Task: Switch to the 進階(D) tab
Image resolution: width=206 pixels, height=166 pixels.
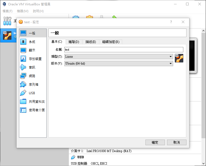Action: [x=74, y=42]
